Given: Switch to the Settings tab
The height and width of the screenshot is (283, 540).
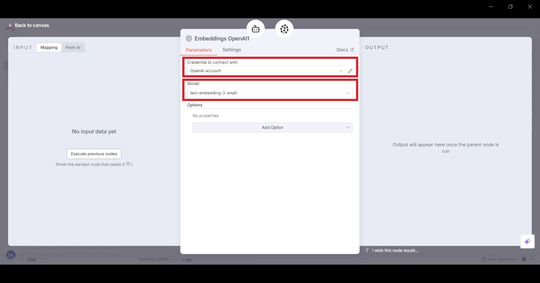Looking at the screenshot, I should 232,50.
